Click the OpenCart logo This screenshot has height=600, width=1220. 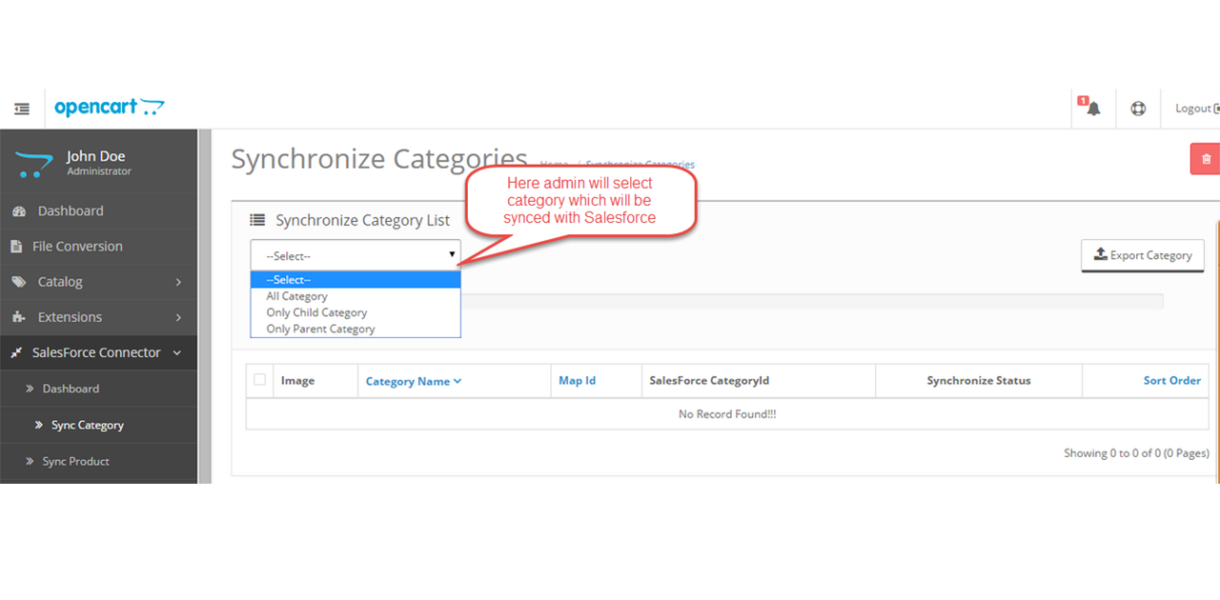pyautogui.click(x=109, y=108)
